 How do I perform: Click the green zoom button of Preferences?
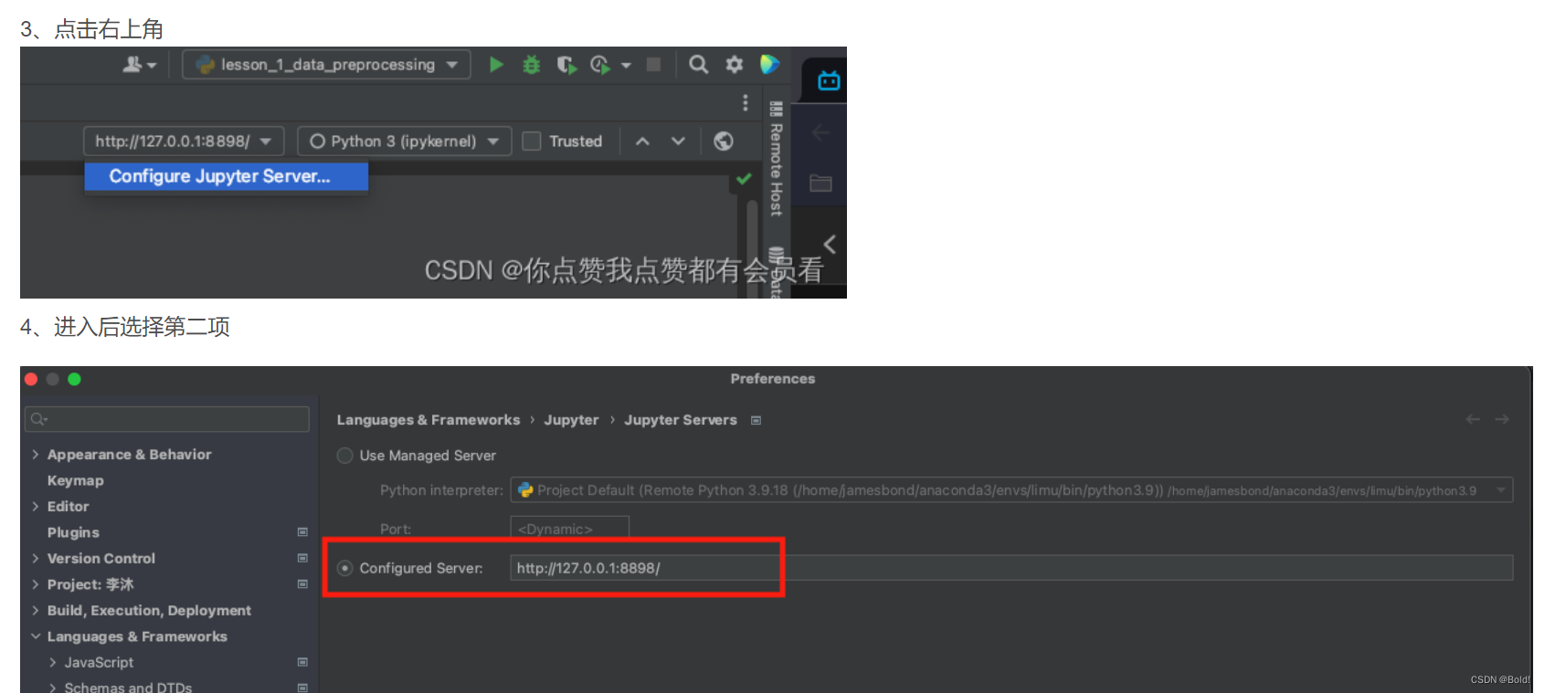[74, 379]
